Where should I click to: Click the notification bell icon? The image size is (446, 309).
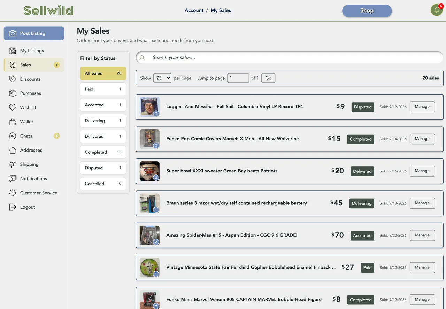point(437,10)
